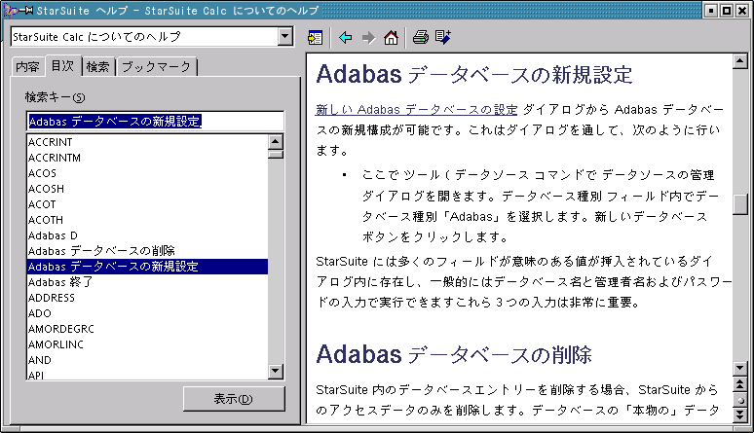
Task: Click index list scroll-down arrow
Action: pyautogui.click(x=275, y=371)
